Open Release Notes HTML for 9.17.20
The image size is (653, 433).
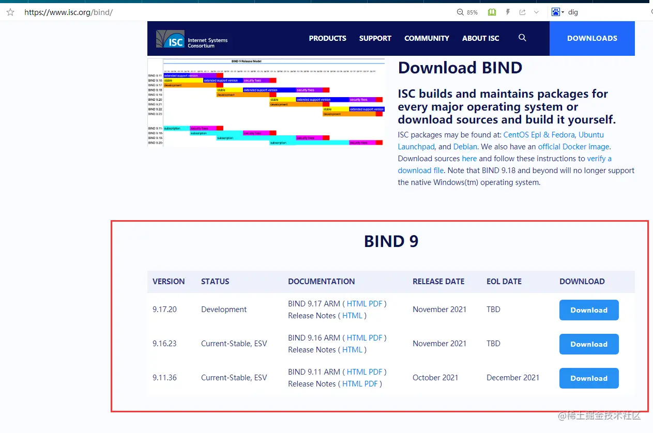click(353, 316)
